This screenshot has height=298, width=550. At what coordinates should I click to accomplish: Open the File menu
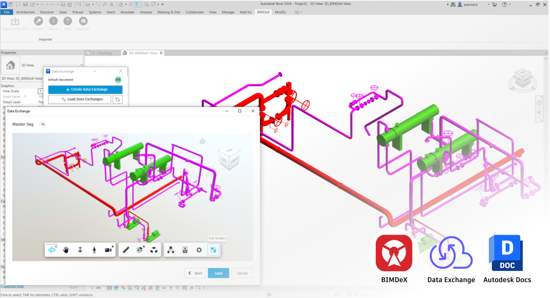click(7, 12)
